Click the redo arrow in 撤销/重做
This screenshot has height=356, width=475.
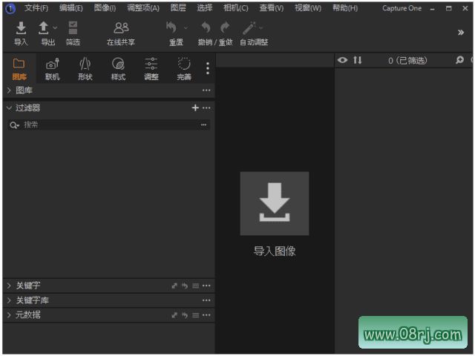tap(225, 27)
